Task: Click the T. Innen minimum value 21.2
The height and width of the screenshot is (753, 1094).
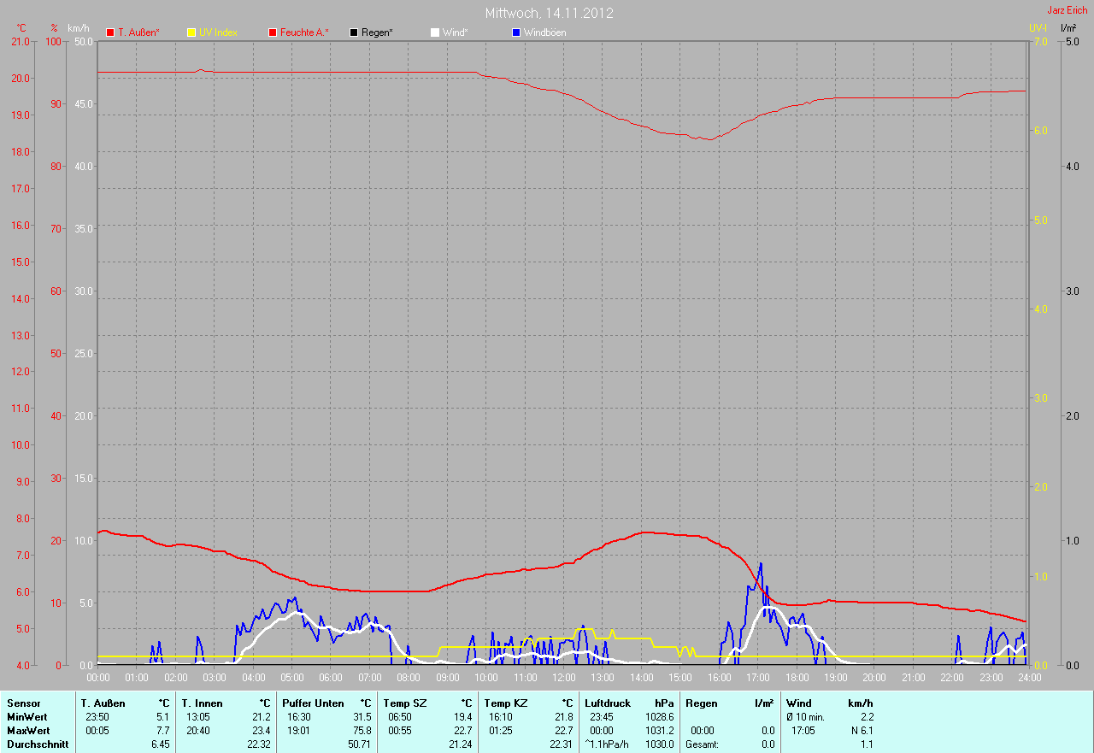Action: [261, 717]
